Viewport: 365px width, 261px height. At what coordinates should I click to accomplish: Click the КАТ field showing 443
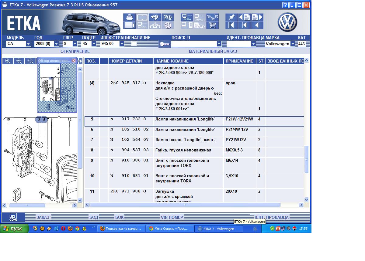302,44
